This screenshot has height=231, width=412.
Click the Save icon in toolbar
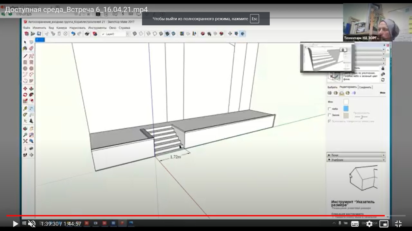pyautogui.click(x=39, y=34)
